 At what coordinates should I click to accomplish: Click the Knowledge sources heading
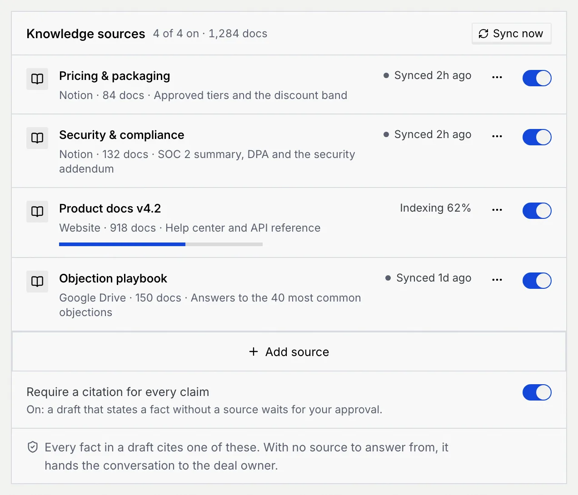86,34
